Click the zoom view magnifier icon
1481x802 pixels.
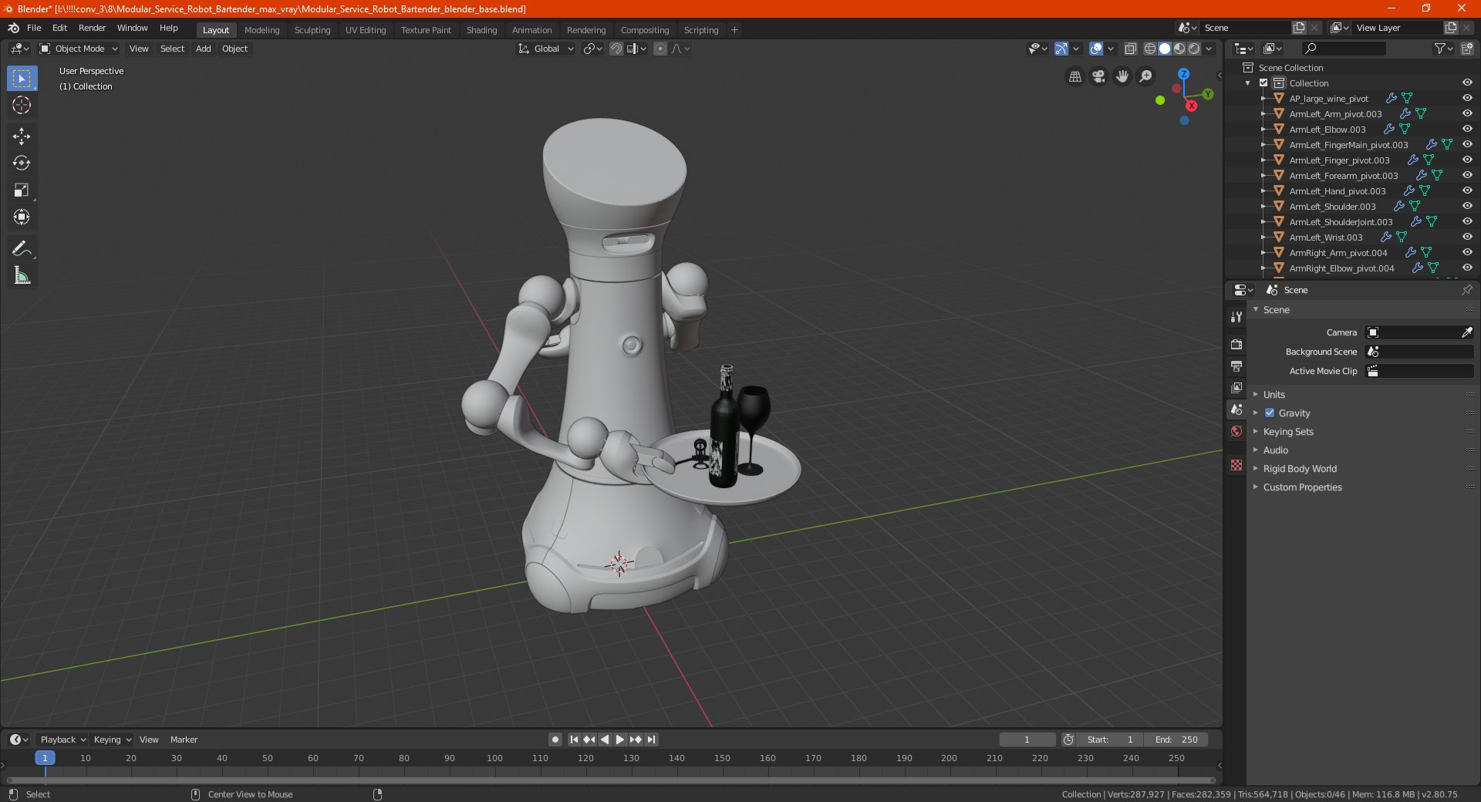(x=1146, y=76)
